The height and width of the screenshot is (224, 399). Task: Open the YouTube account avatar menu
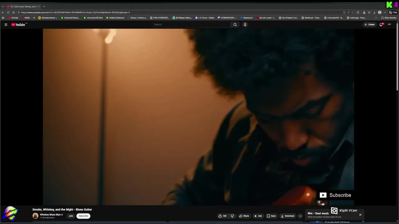click(389, 25)
